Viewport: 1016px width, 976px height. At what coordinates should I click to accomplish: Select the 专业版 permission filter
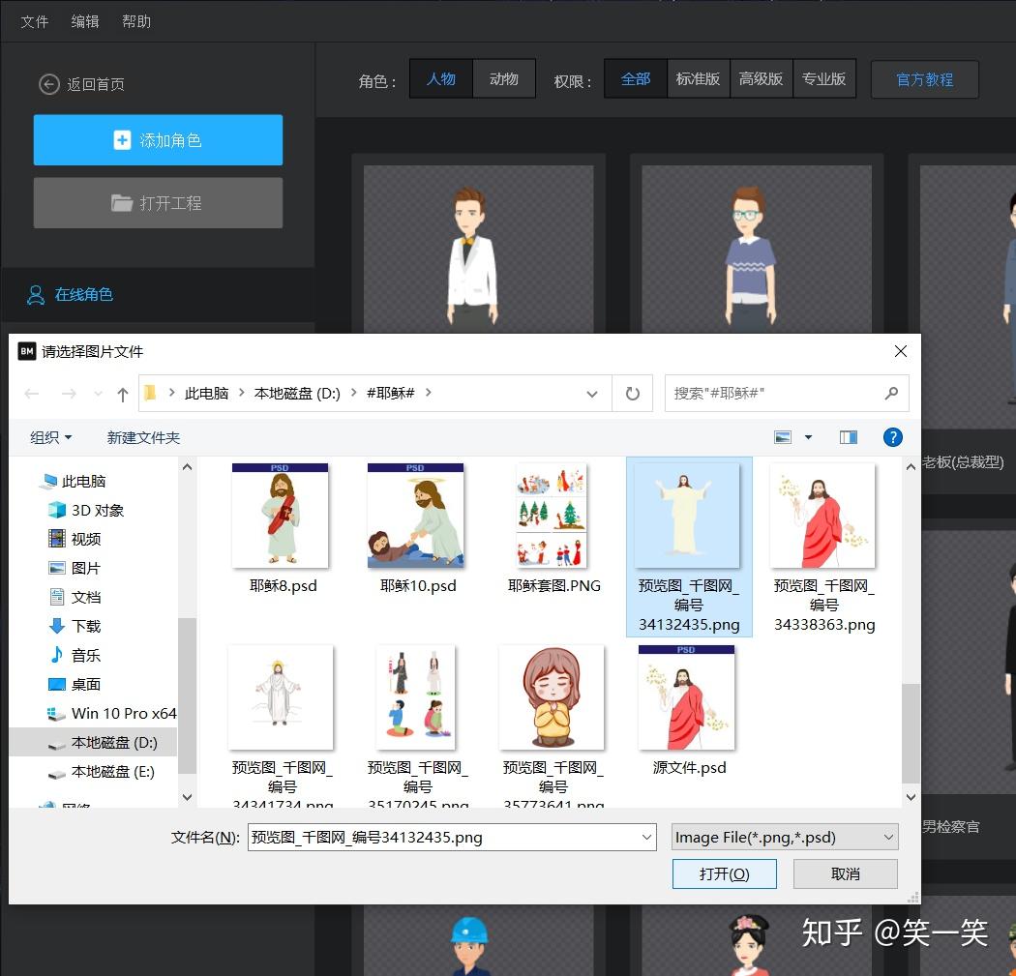point(824,79)
